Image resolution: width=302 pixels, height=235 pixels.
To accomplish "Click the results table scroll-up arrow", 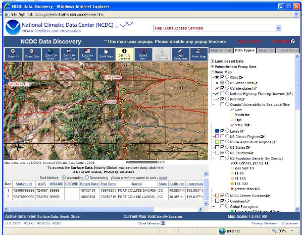I will click(x=206, y=174).
